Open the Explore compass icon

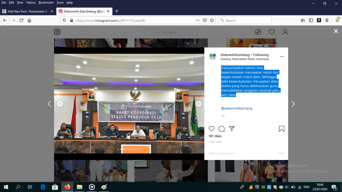click(258, 32)
